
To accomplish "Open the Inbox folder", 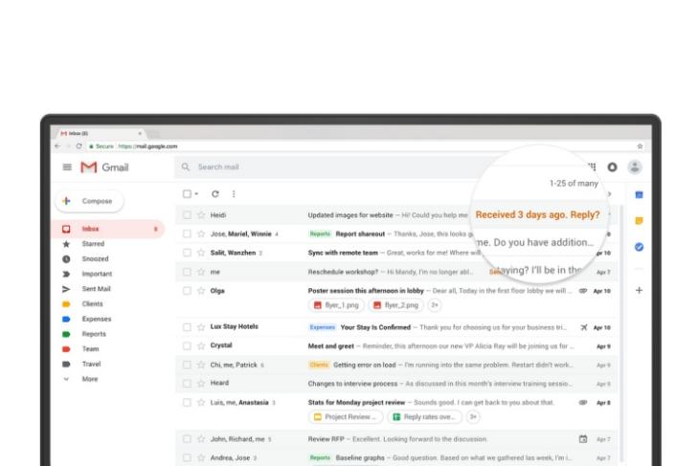I will (x=108, y=229).
